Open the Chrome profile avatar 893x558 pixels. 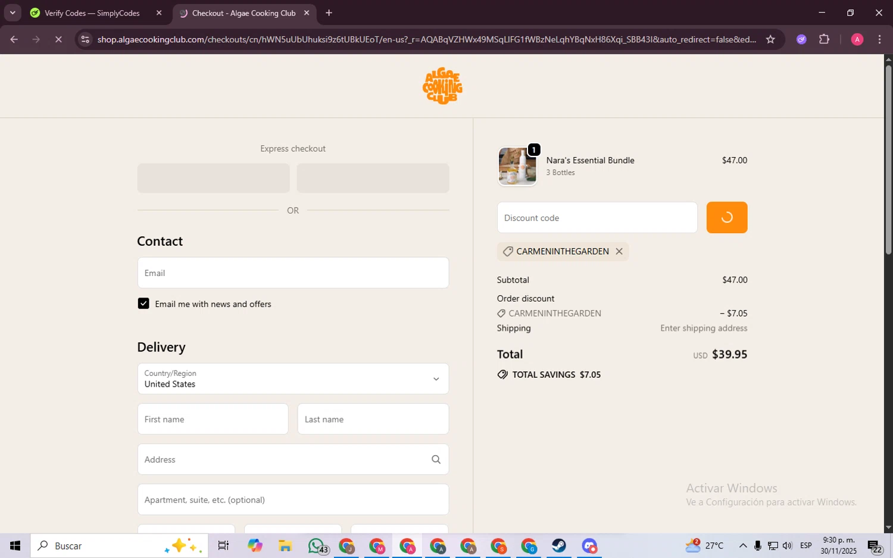tap(857, 39)
